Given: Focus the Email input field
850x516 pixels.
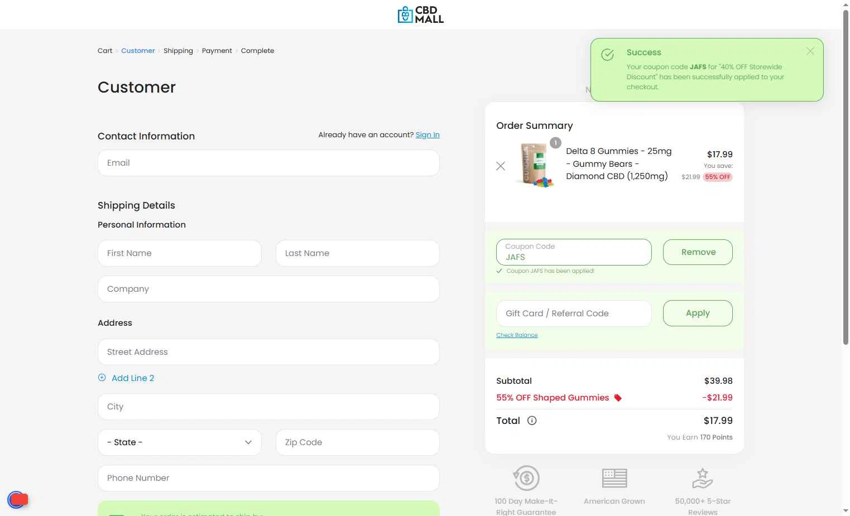Looking at the screenshot, I should (268, 163).
